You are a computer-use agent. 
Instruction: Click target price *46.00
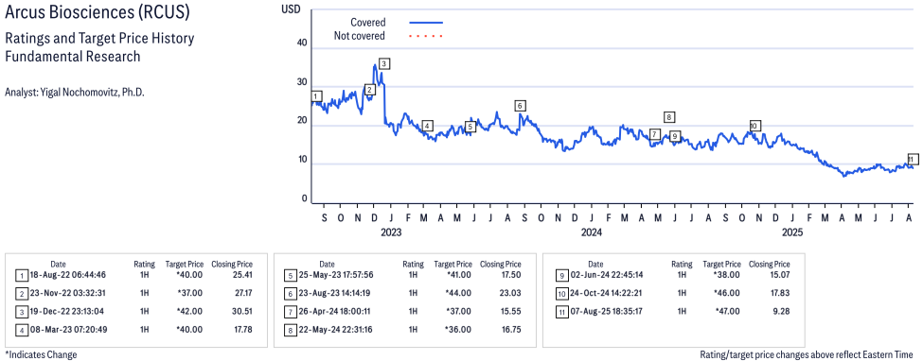[728, 292]
